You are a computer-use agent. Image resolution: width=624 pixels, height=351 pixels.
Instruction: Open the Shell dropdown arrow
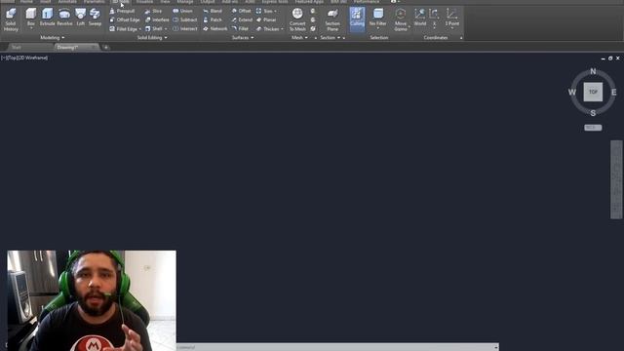pyautogui.click(x=166, y=29)
